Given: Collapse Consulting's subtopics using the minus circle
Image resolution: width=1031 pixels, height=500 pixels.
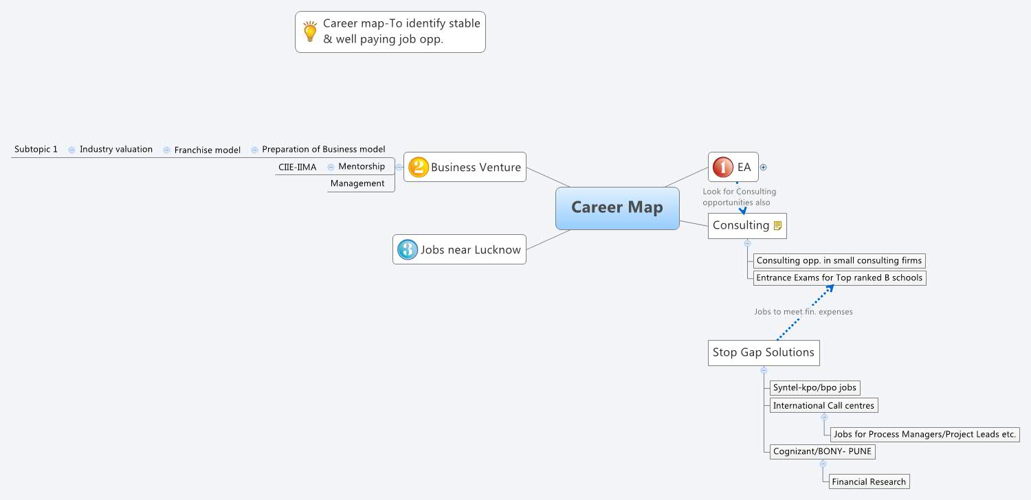Looking at the screenshot, I should [x=747, y=244].
